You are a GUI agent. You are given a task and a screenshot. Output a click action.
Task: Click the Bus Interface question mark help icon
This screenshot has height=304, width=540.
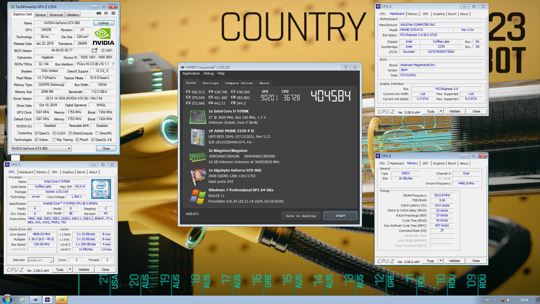point(113,64)
